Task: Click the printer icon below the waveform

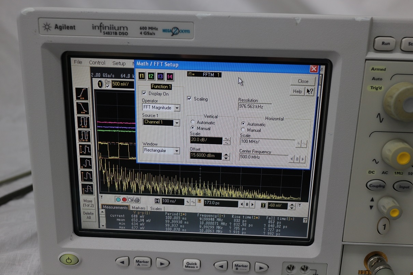Action: click(x=137, y=200)
